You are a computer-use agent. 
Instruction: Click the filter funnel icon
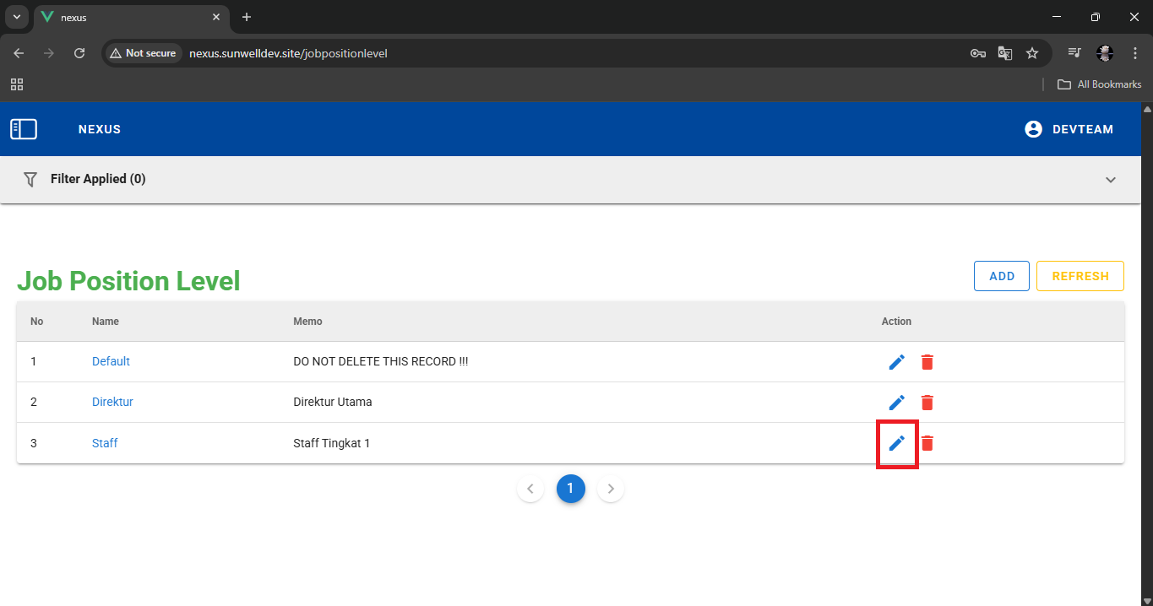(30, 179)
